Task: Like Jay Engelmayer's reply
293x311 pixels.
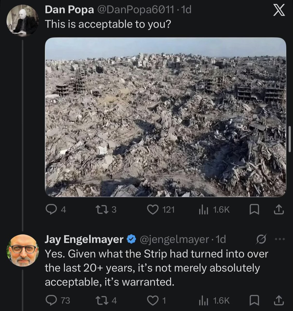Action: tap(156, 300)
